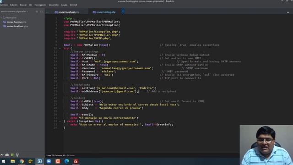Click the Username 'consultas@jygproyectosweb.com' string
Viewport: 293px width, 165px height.
(126, 68)
